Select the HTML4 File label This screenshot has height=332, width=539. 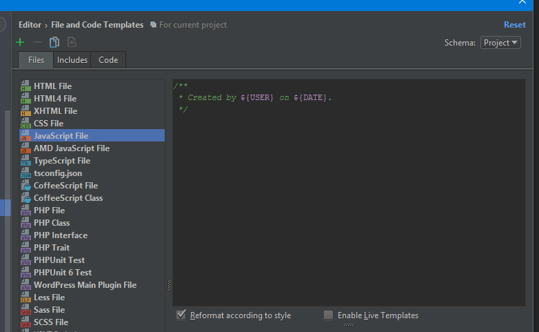coord(55,99)
